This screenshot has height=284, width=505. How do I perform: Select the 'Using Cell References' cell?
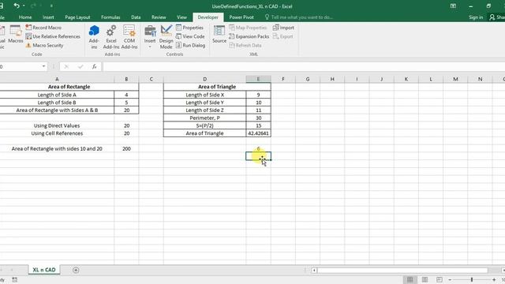coord(57,133)
